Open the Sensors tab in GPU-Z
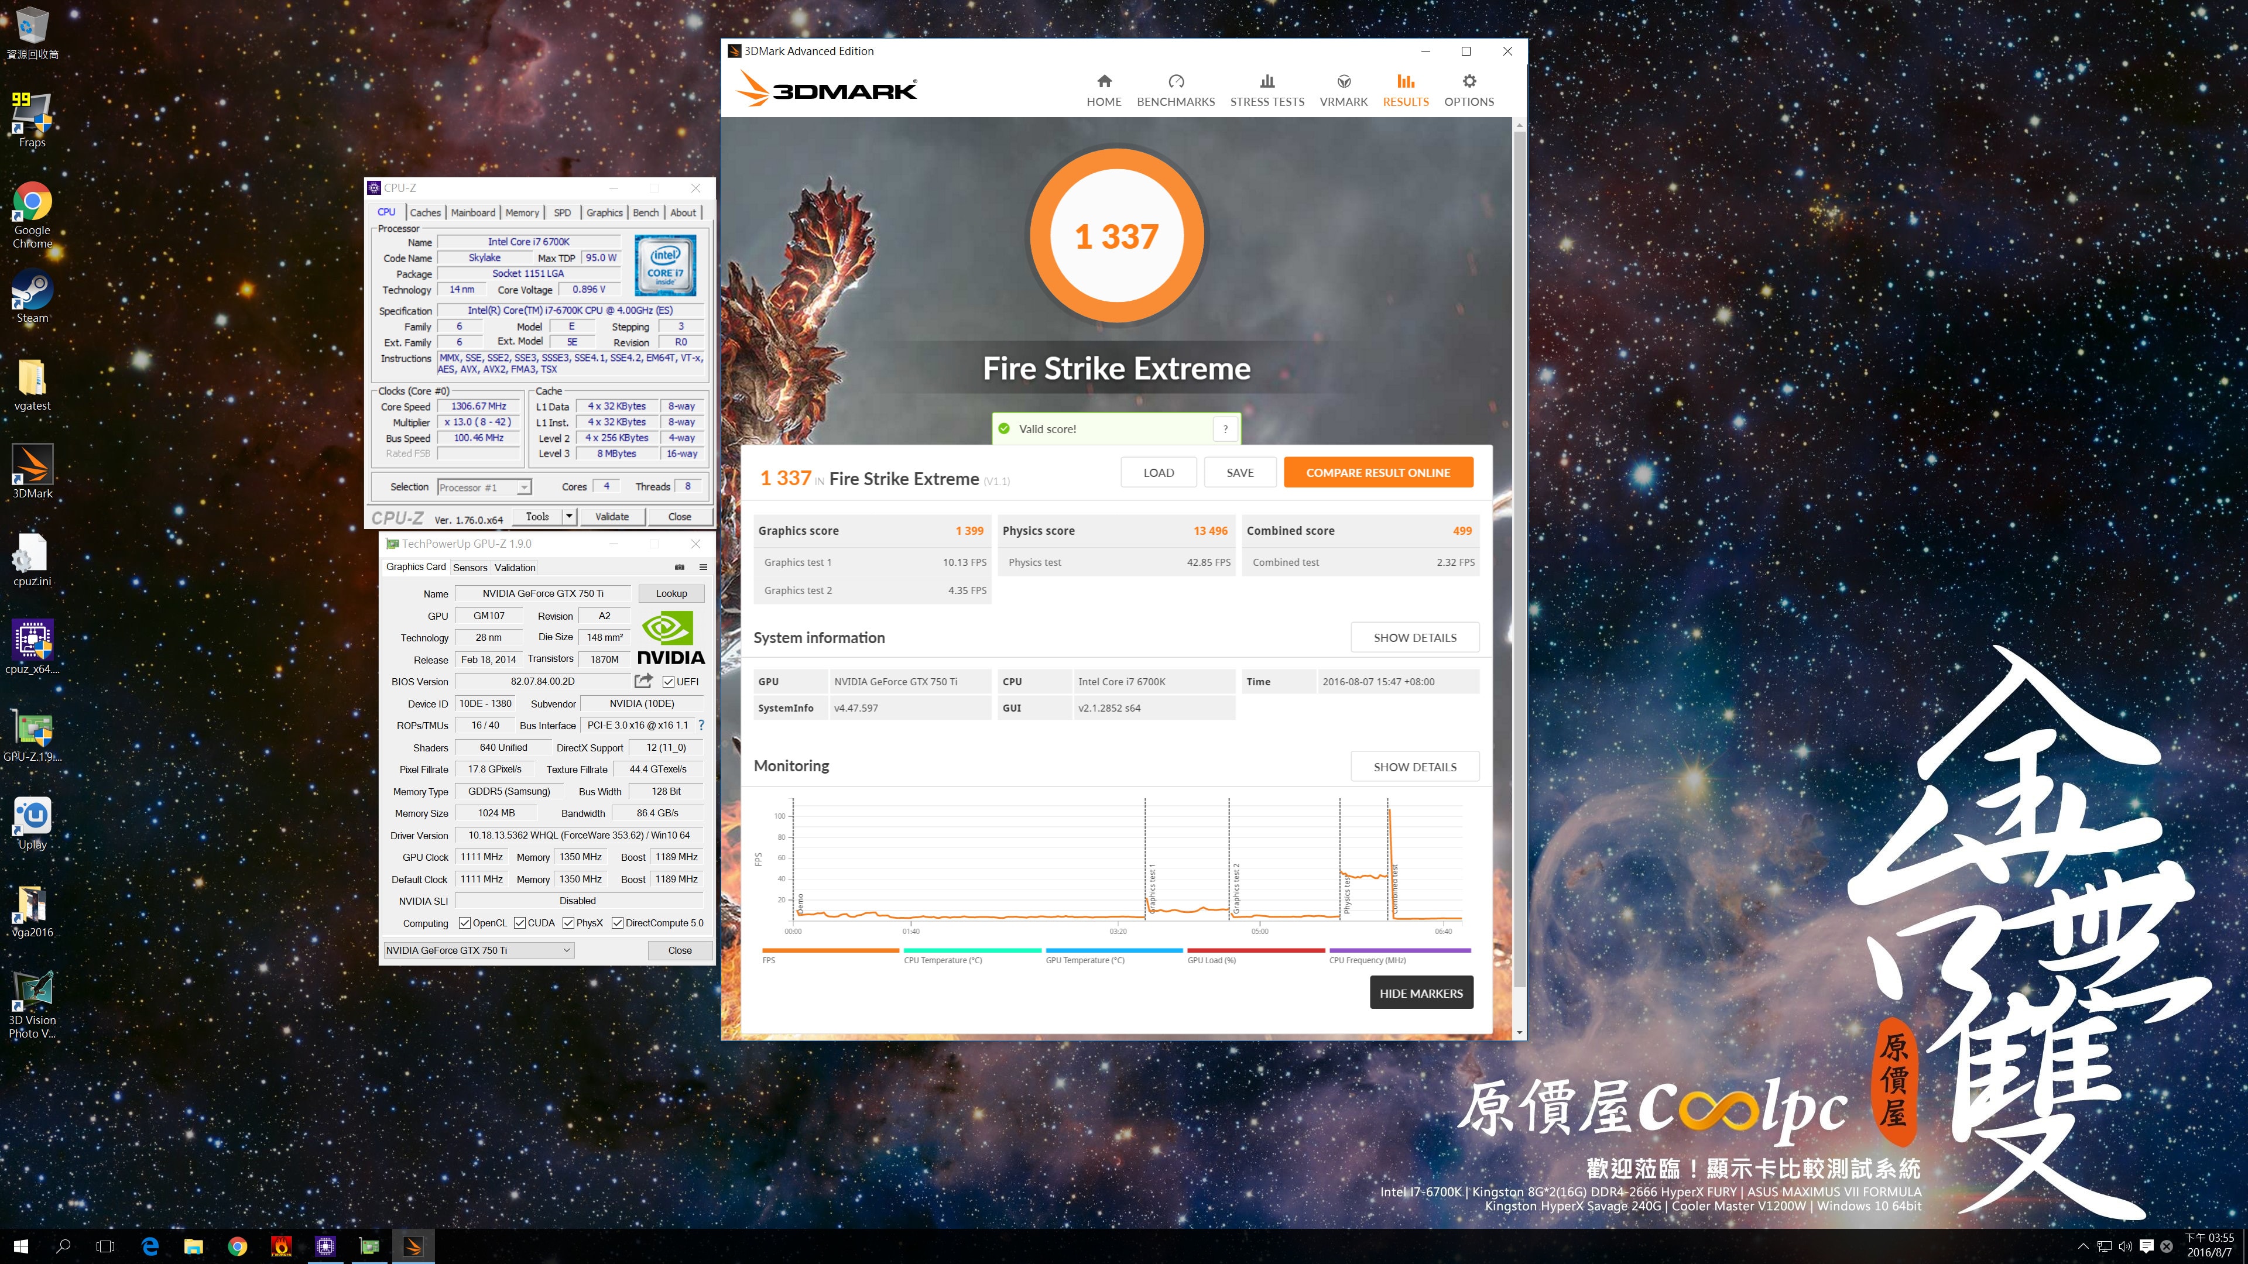 click(x=470, y=568)
